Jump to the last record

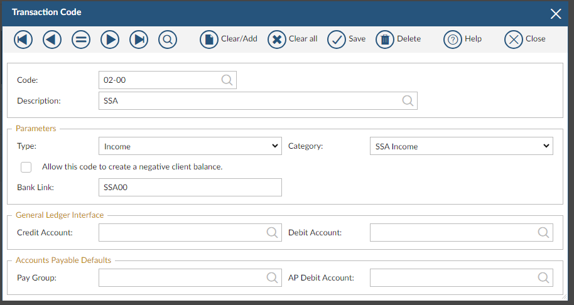139,40
